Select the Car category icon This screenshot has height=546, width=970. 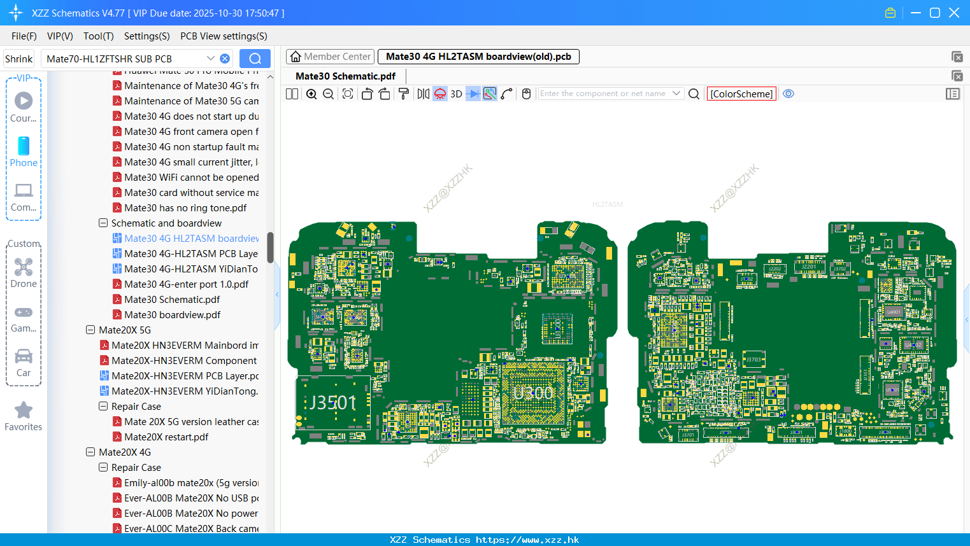coord(24,363)
